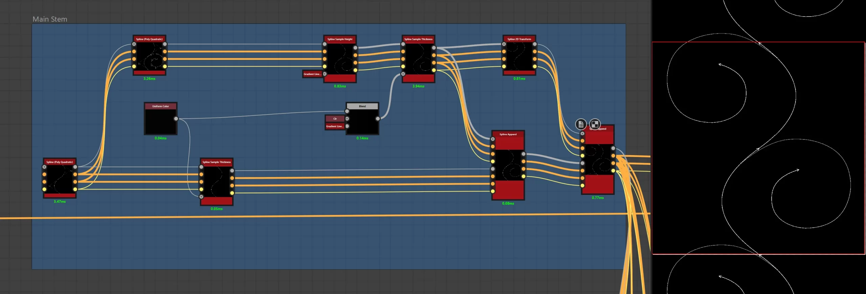This screenshot has height=294, width=866.
Task: Click the 0.04ms timing under Uniform Color
Action: 161,138
